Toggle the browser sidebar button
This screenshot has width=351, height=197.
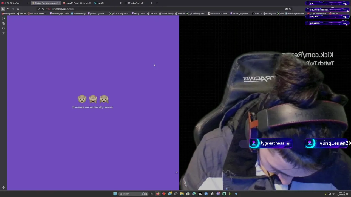(x=3, y=9)
